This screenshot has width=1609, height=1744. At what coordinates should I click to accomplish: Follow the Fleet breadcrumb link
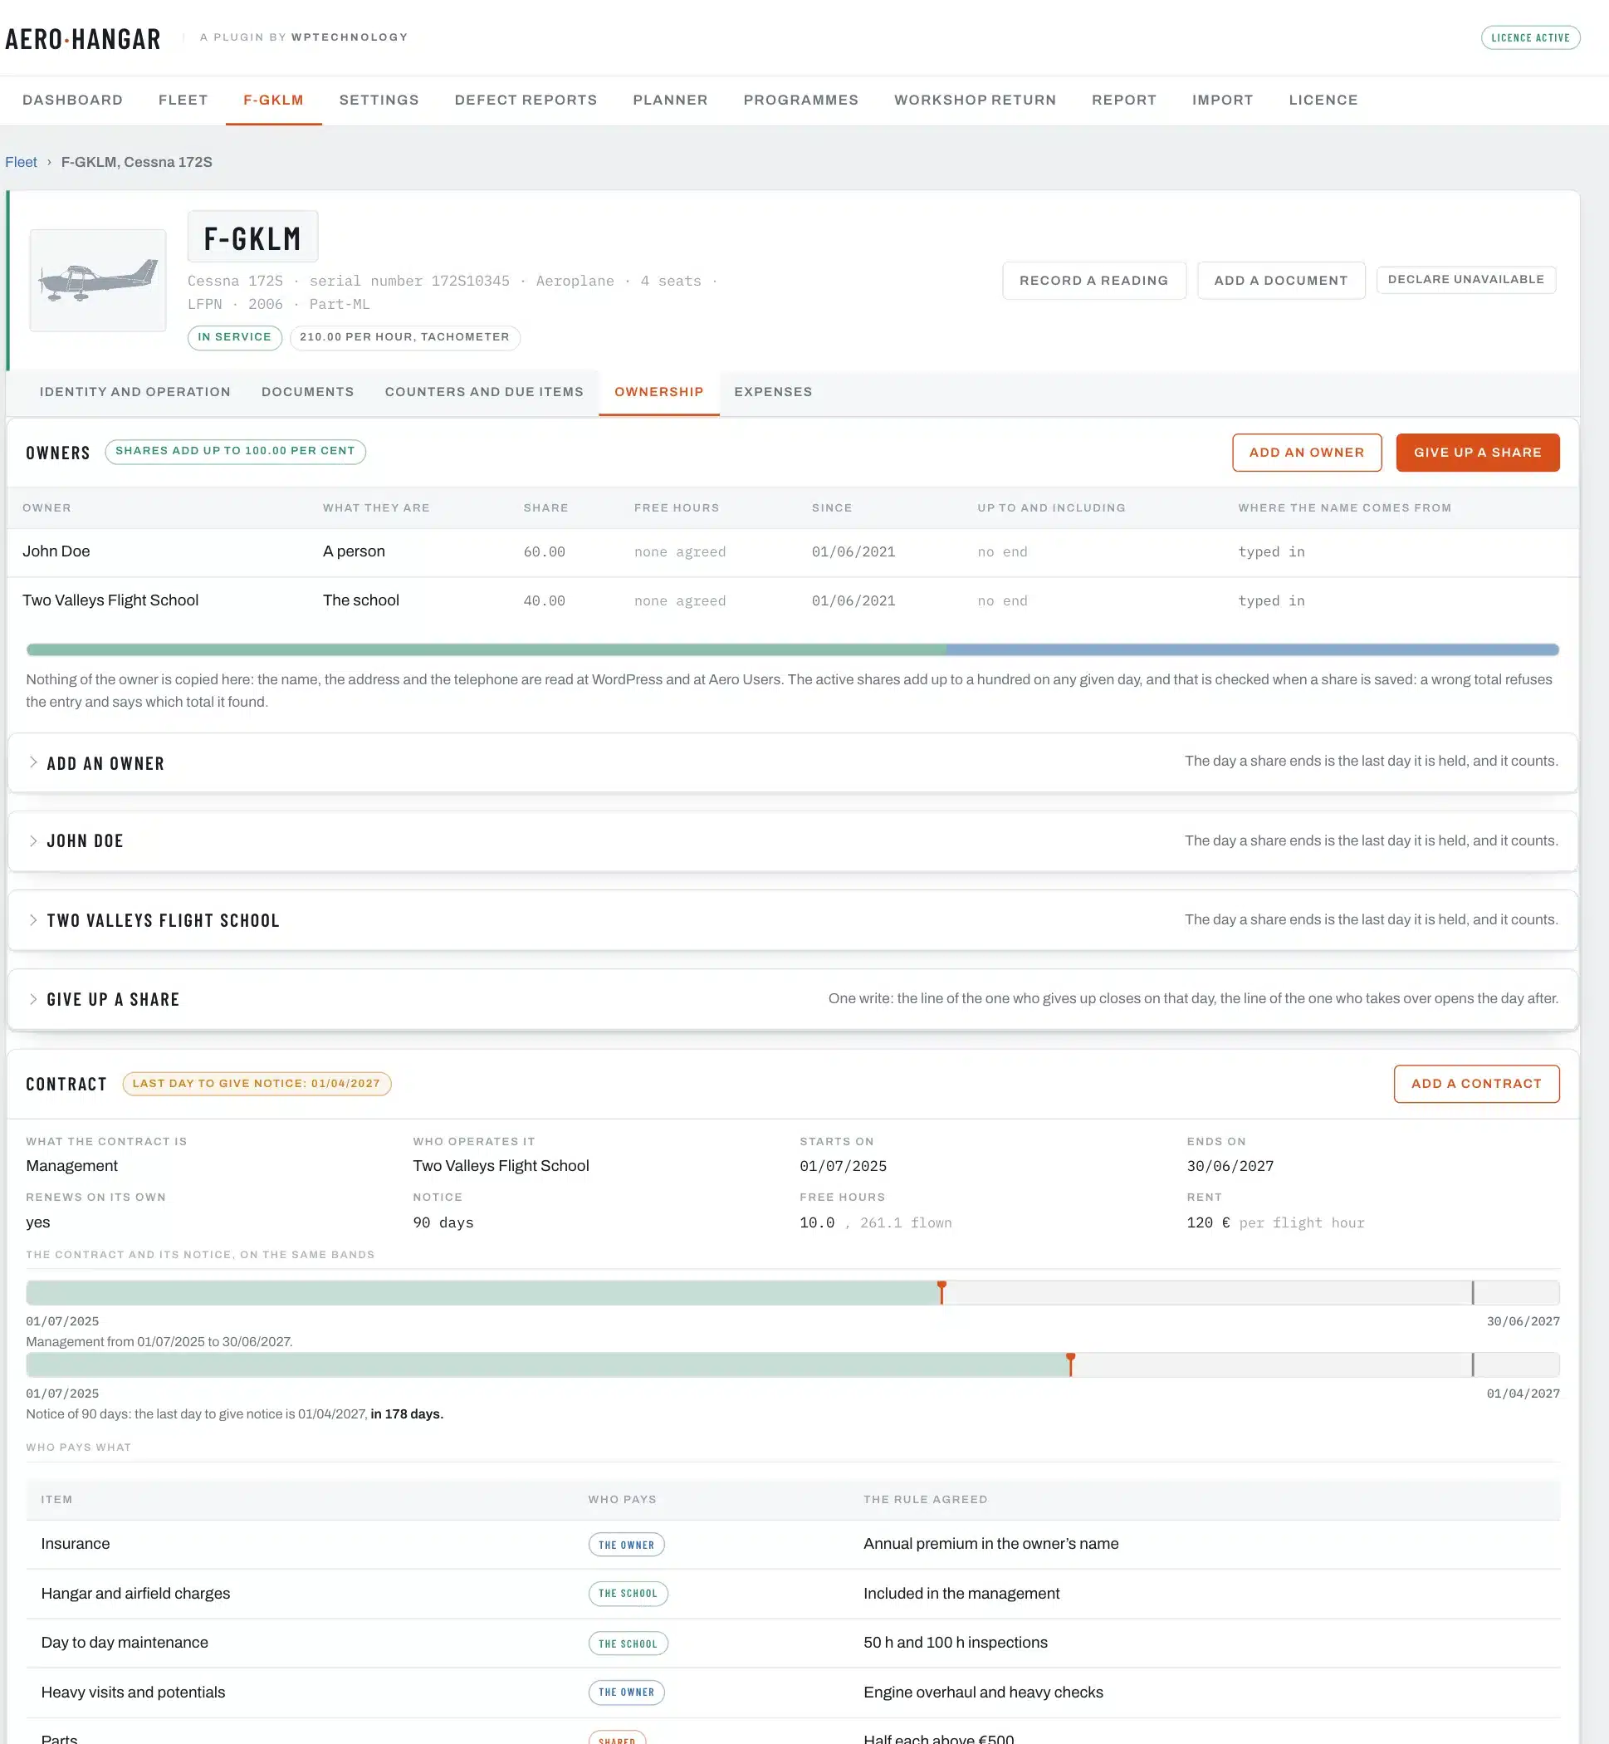point(21,162)
